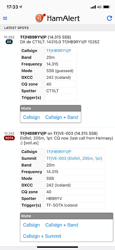Tap the refresh icon

pos(110,18)
